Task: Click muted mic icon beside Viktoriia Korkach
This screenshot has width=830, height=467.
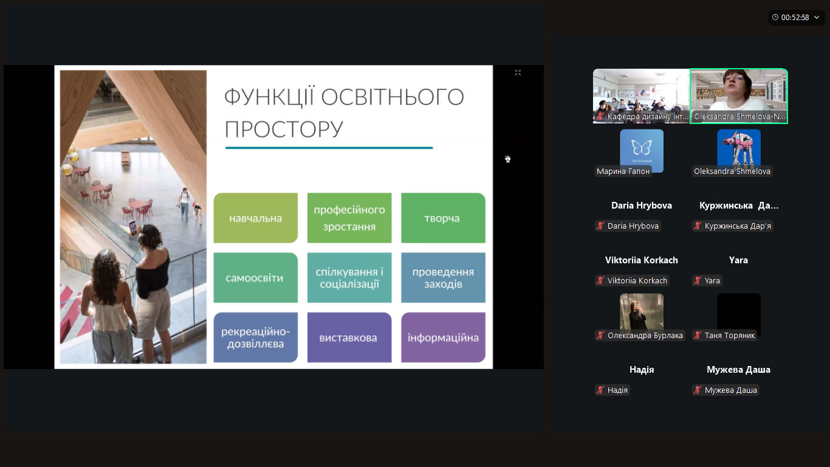Action: [x=600, y=281]
